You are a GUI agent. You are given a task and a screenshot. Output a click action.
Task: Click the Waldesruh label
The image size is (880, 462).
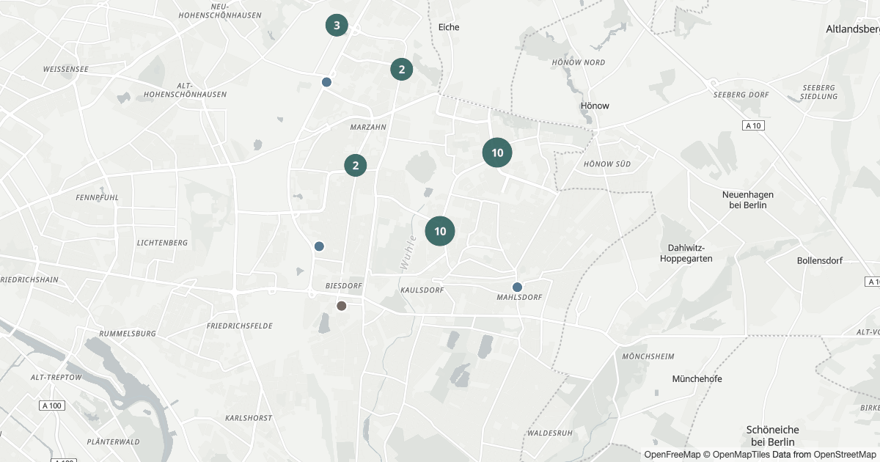550,433
